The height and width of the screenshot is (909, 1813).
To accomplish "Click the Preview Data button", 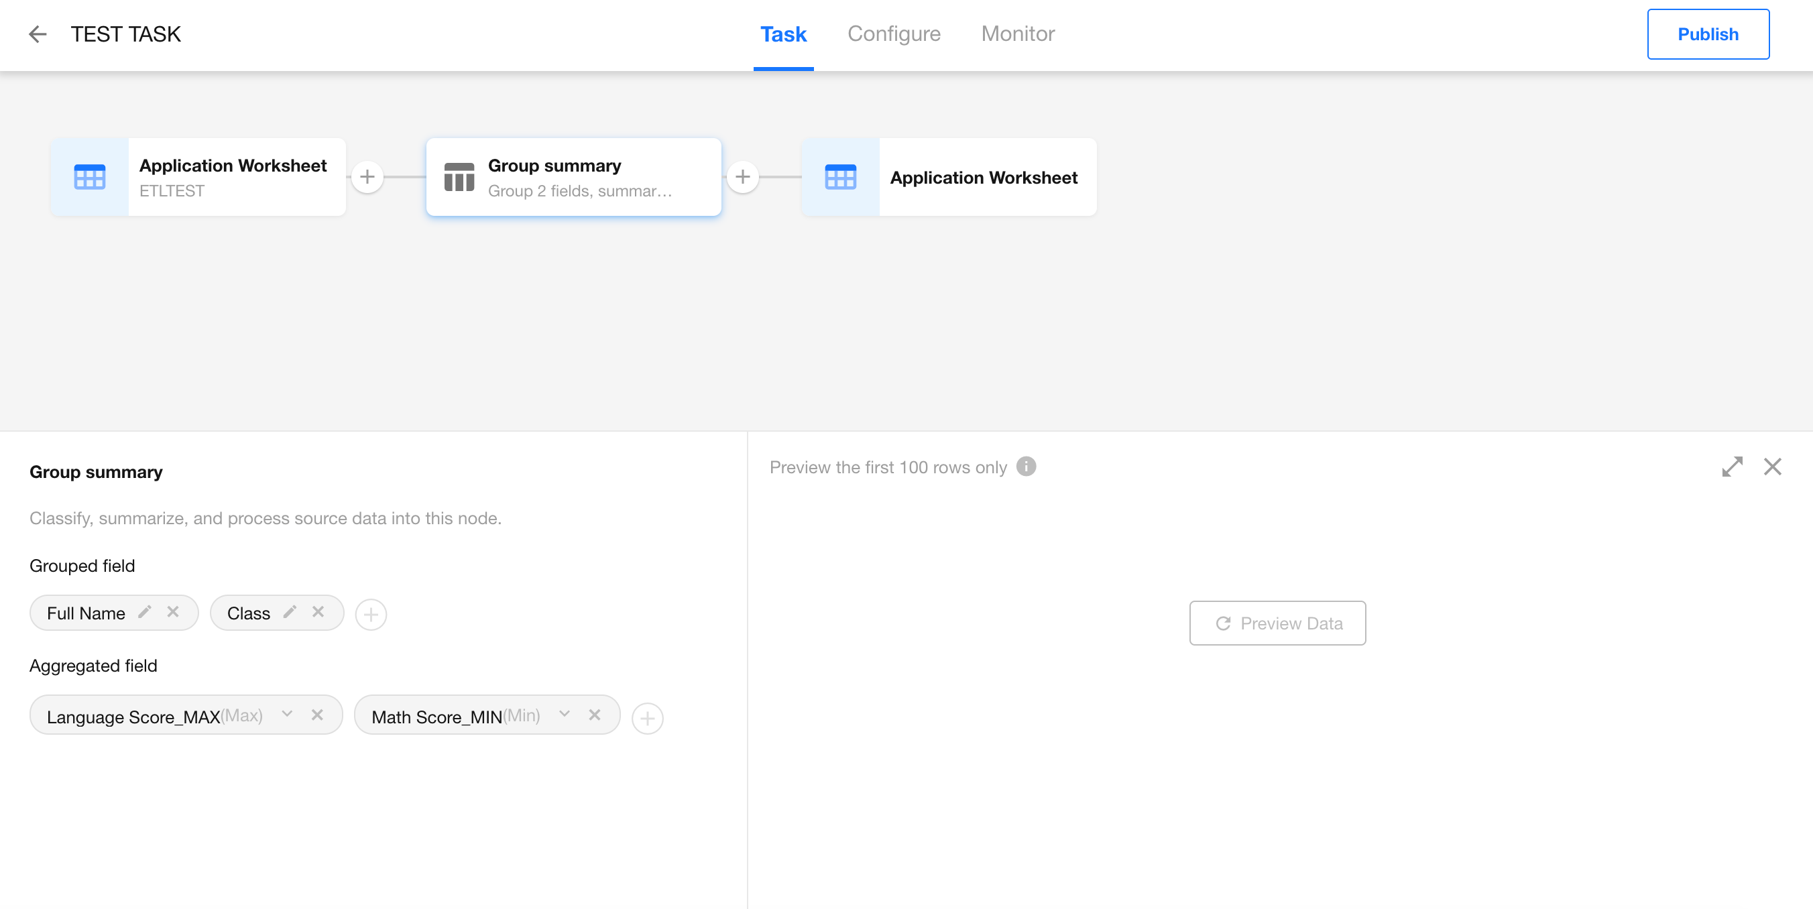I will point(1277,623).
